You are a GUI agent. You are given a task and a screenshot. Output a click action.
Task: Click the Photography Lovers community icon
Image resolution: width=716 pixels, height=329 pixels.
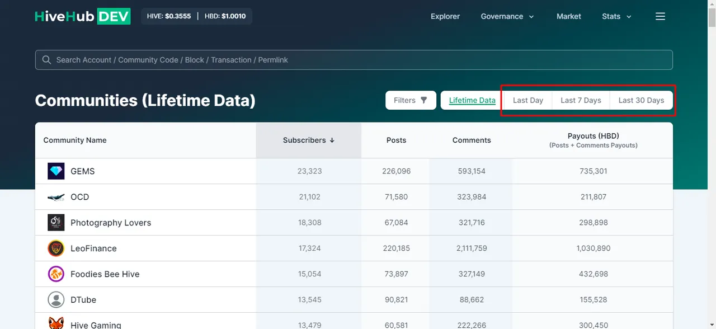[56, 223]
